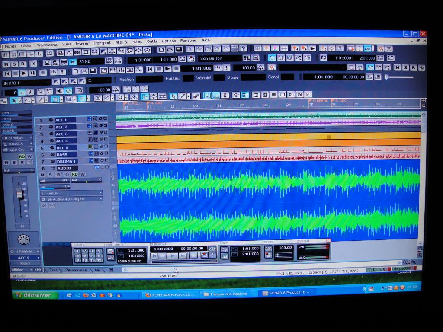Viewport: 443px width, 332px height.
Task: Open the Afficher dropdown in the inspector
Action: (x=22, y=270)
